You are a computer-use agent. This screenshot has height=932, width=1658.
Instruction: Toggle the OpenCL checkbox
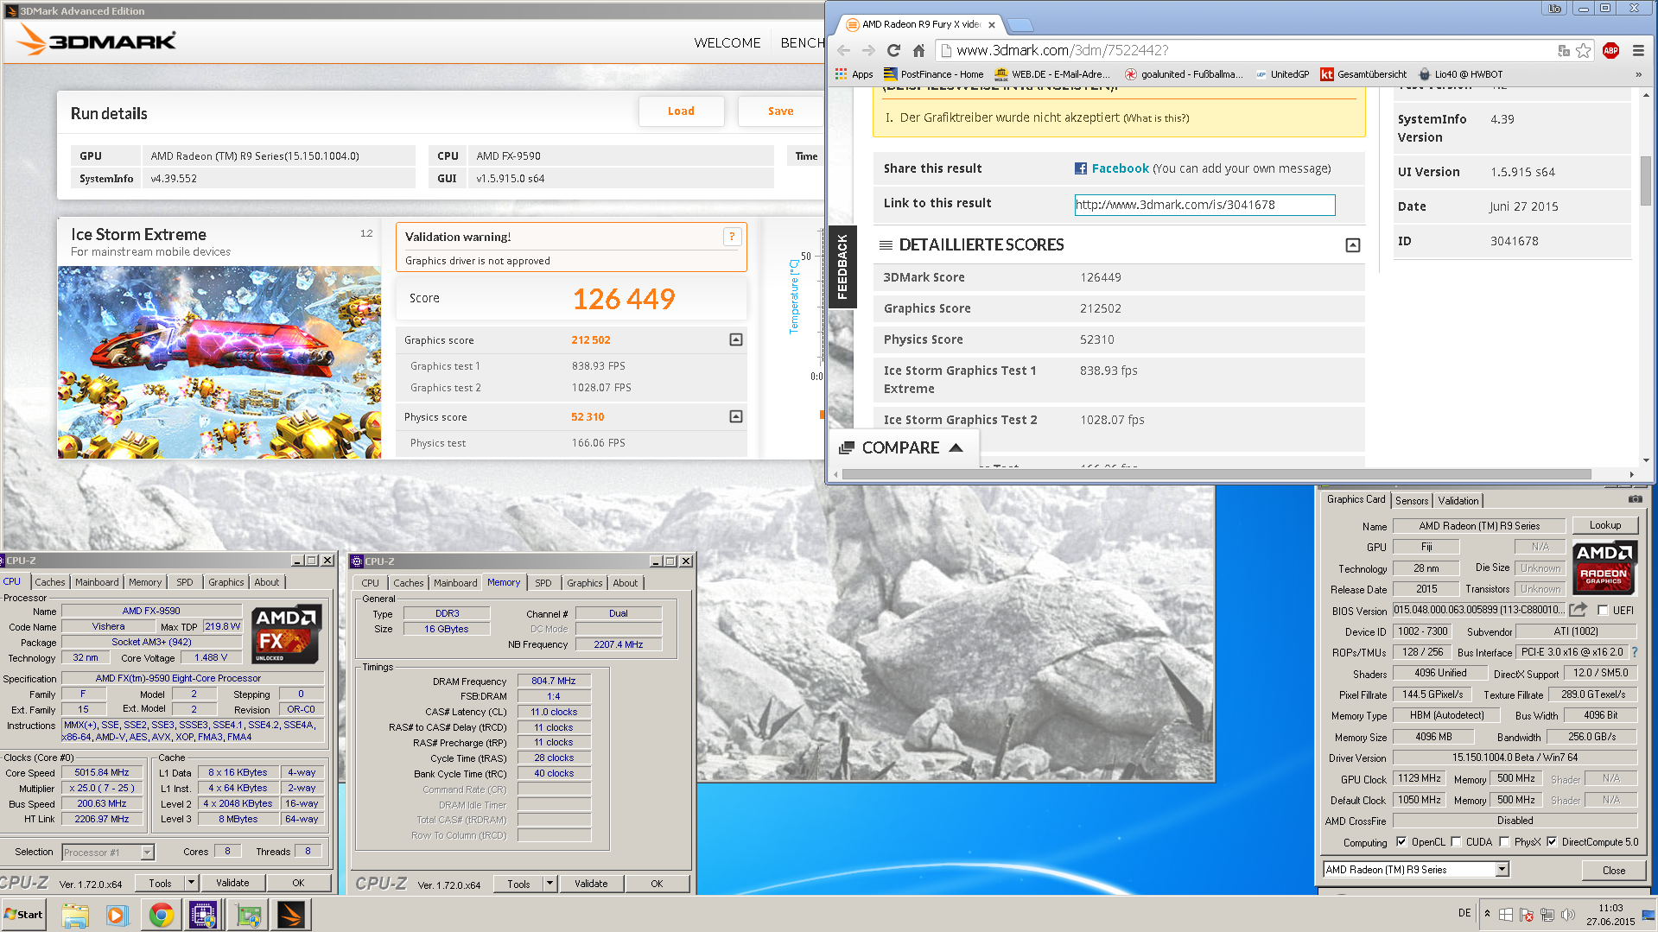point(1401,842)
